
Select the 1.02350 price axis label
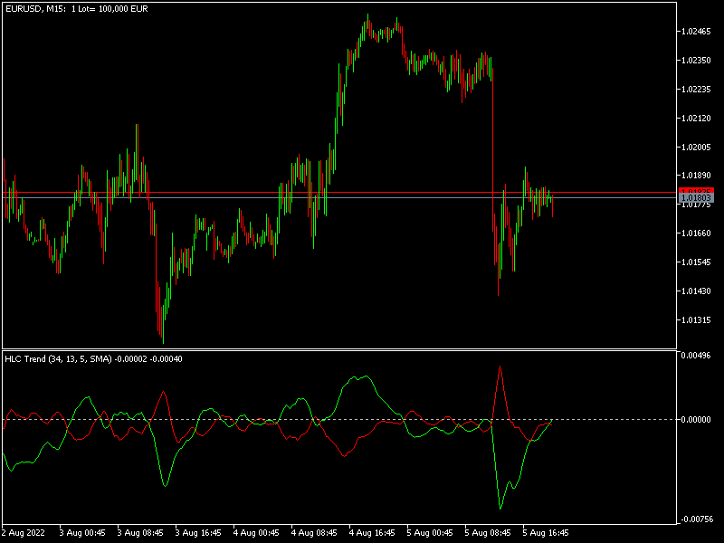coord(696,61)
